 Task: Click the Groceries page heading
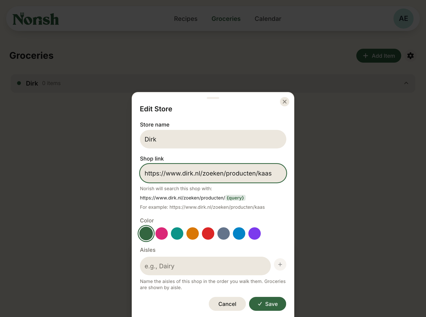pos(31,56)
